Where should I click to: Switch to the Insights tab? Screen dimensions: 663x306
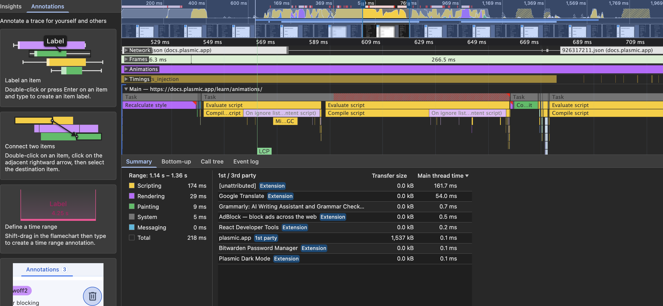[x=11, y=6]
